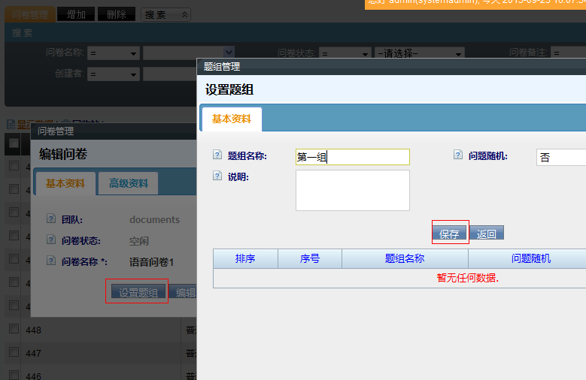Click help icon next to 问卷状态

click(51, 240)
